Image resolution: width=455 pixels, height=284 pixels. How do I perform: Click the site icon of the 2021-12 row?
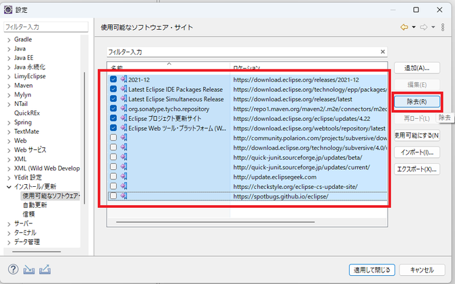124,79
